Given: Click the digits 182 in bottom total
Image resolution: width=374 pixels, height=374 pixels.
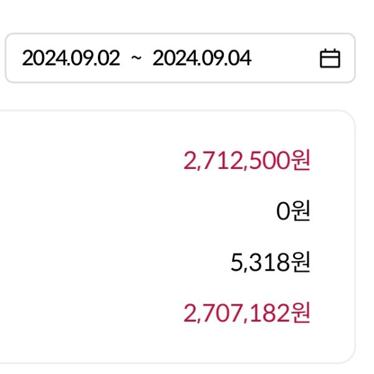Looking at the screenshot, I should click(275, 312).
